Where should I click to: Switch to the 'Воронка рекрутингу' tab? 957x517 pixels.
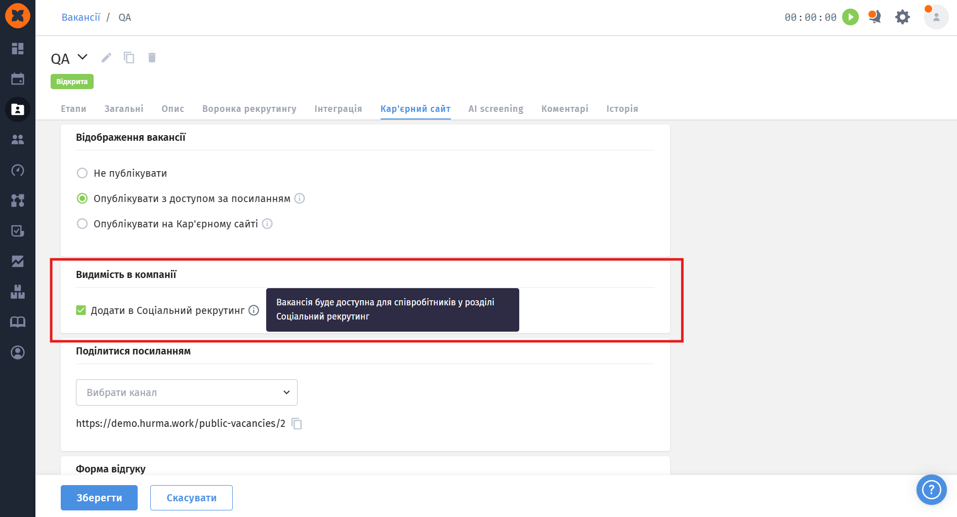tap(249, 109)
